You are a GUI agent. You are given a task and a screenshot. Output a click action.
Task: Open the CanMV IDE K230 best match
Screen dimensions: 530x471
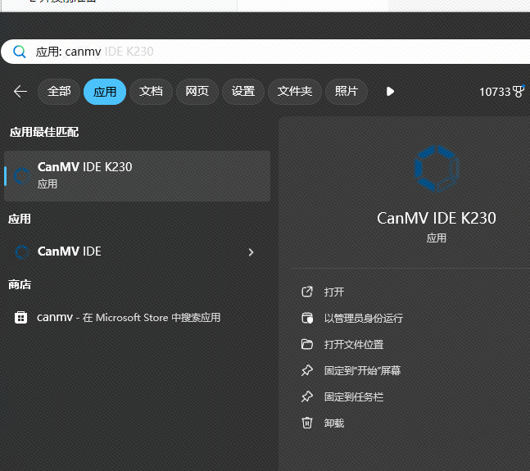point(138,176)
